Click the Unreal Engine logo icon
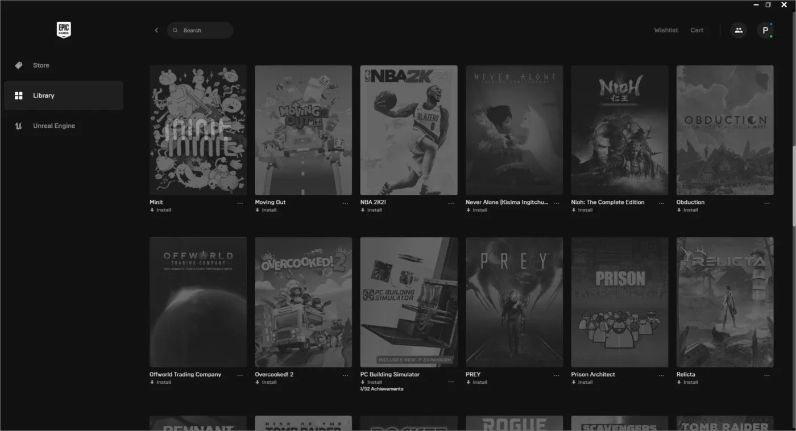This screenshot has width=796, height=431. click(x=19, y=125)
